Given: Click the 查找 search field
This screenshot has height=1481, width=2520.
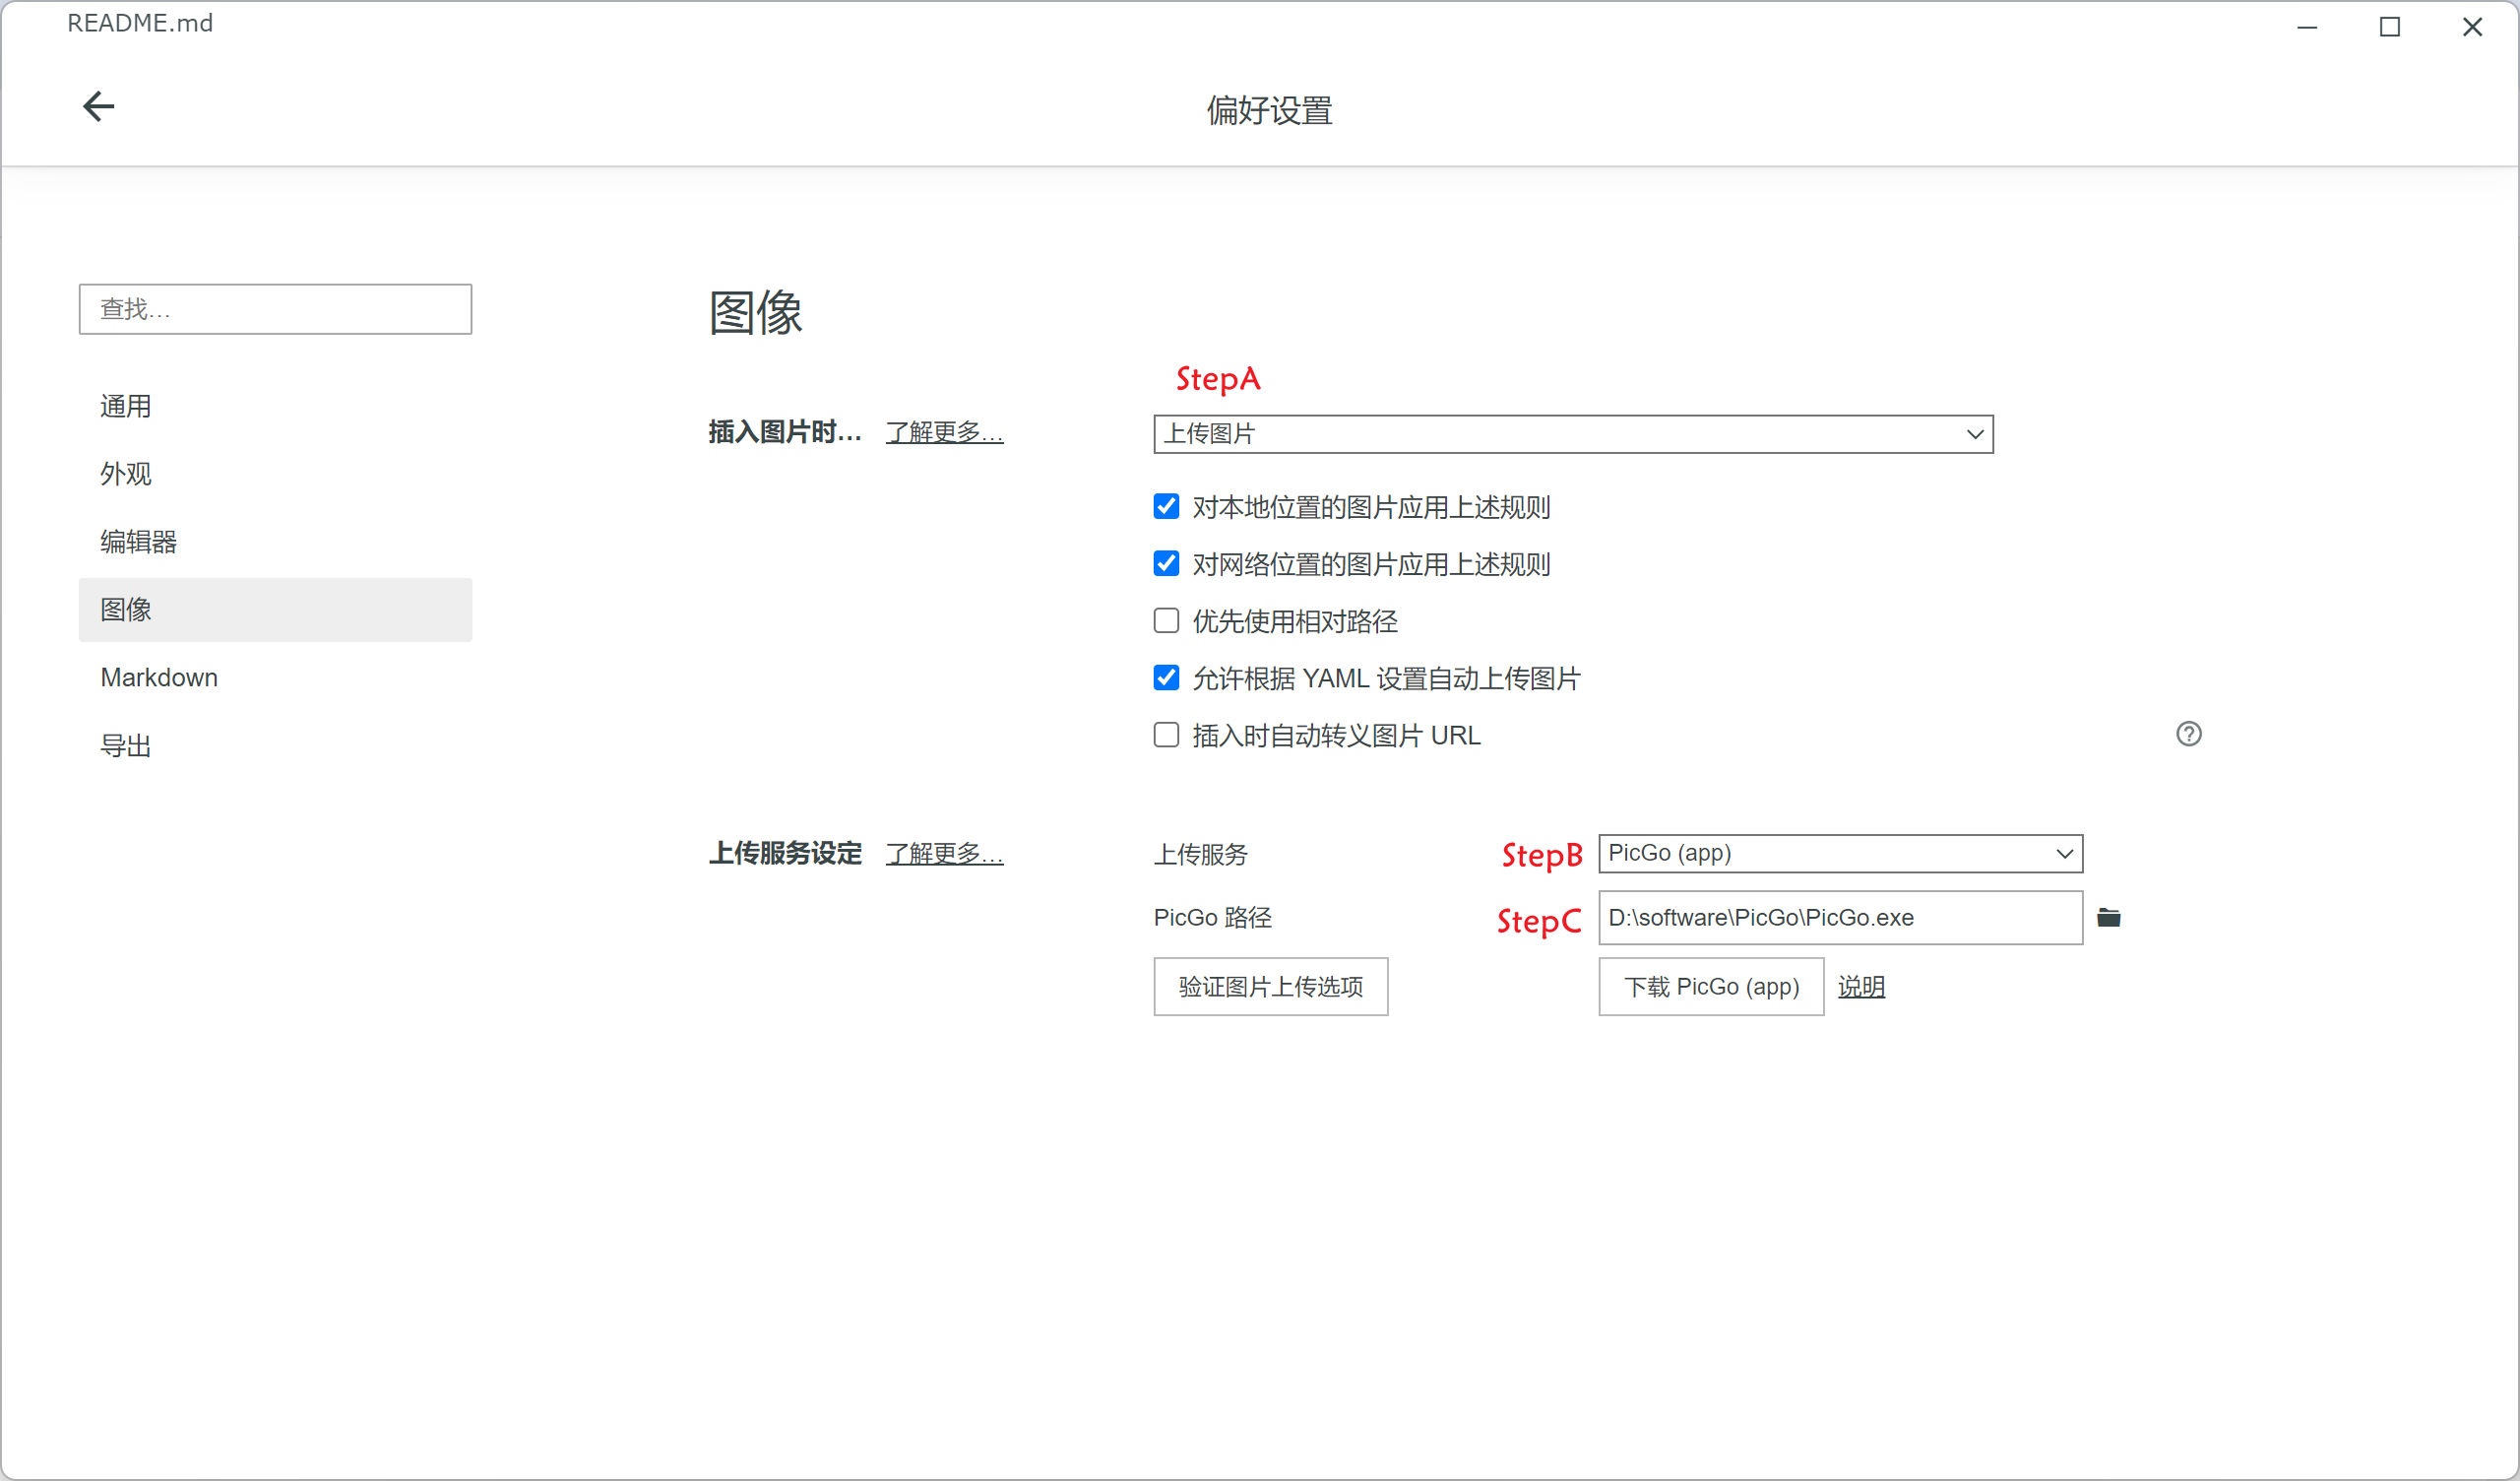Looking at the screenshot, I should (275, 309).
